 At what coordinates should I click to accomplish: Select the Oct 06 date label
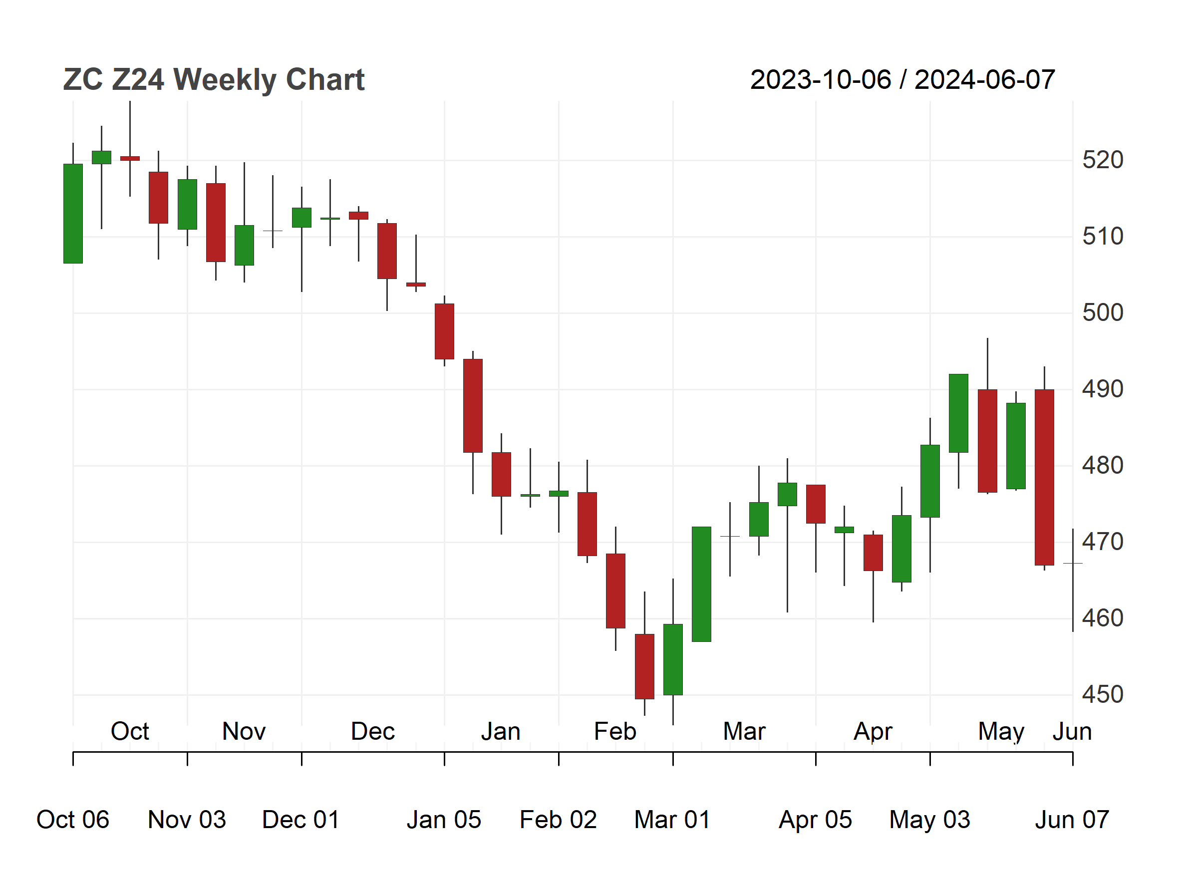[72, 820]
